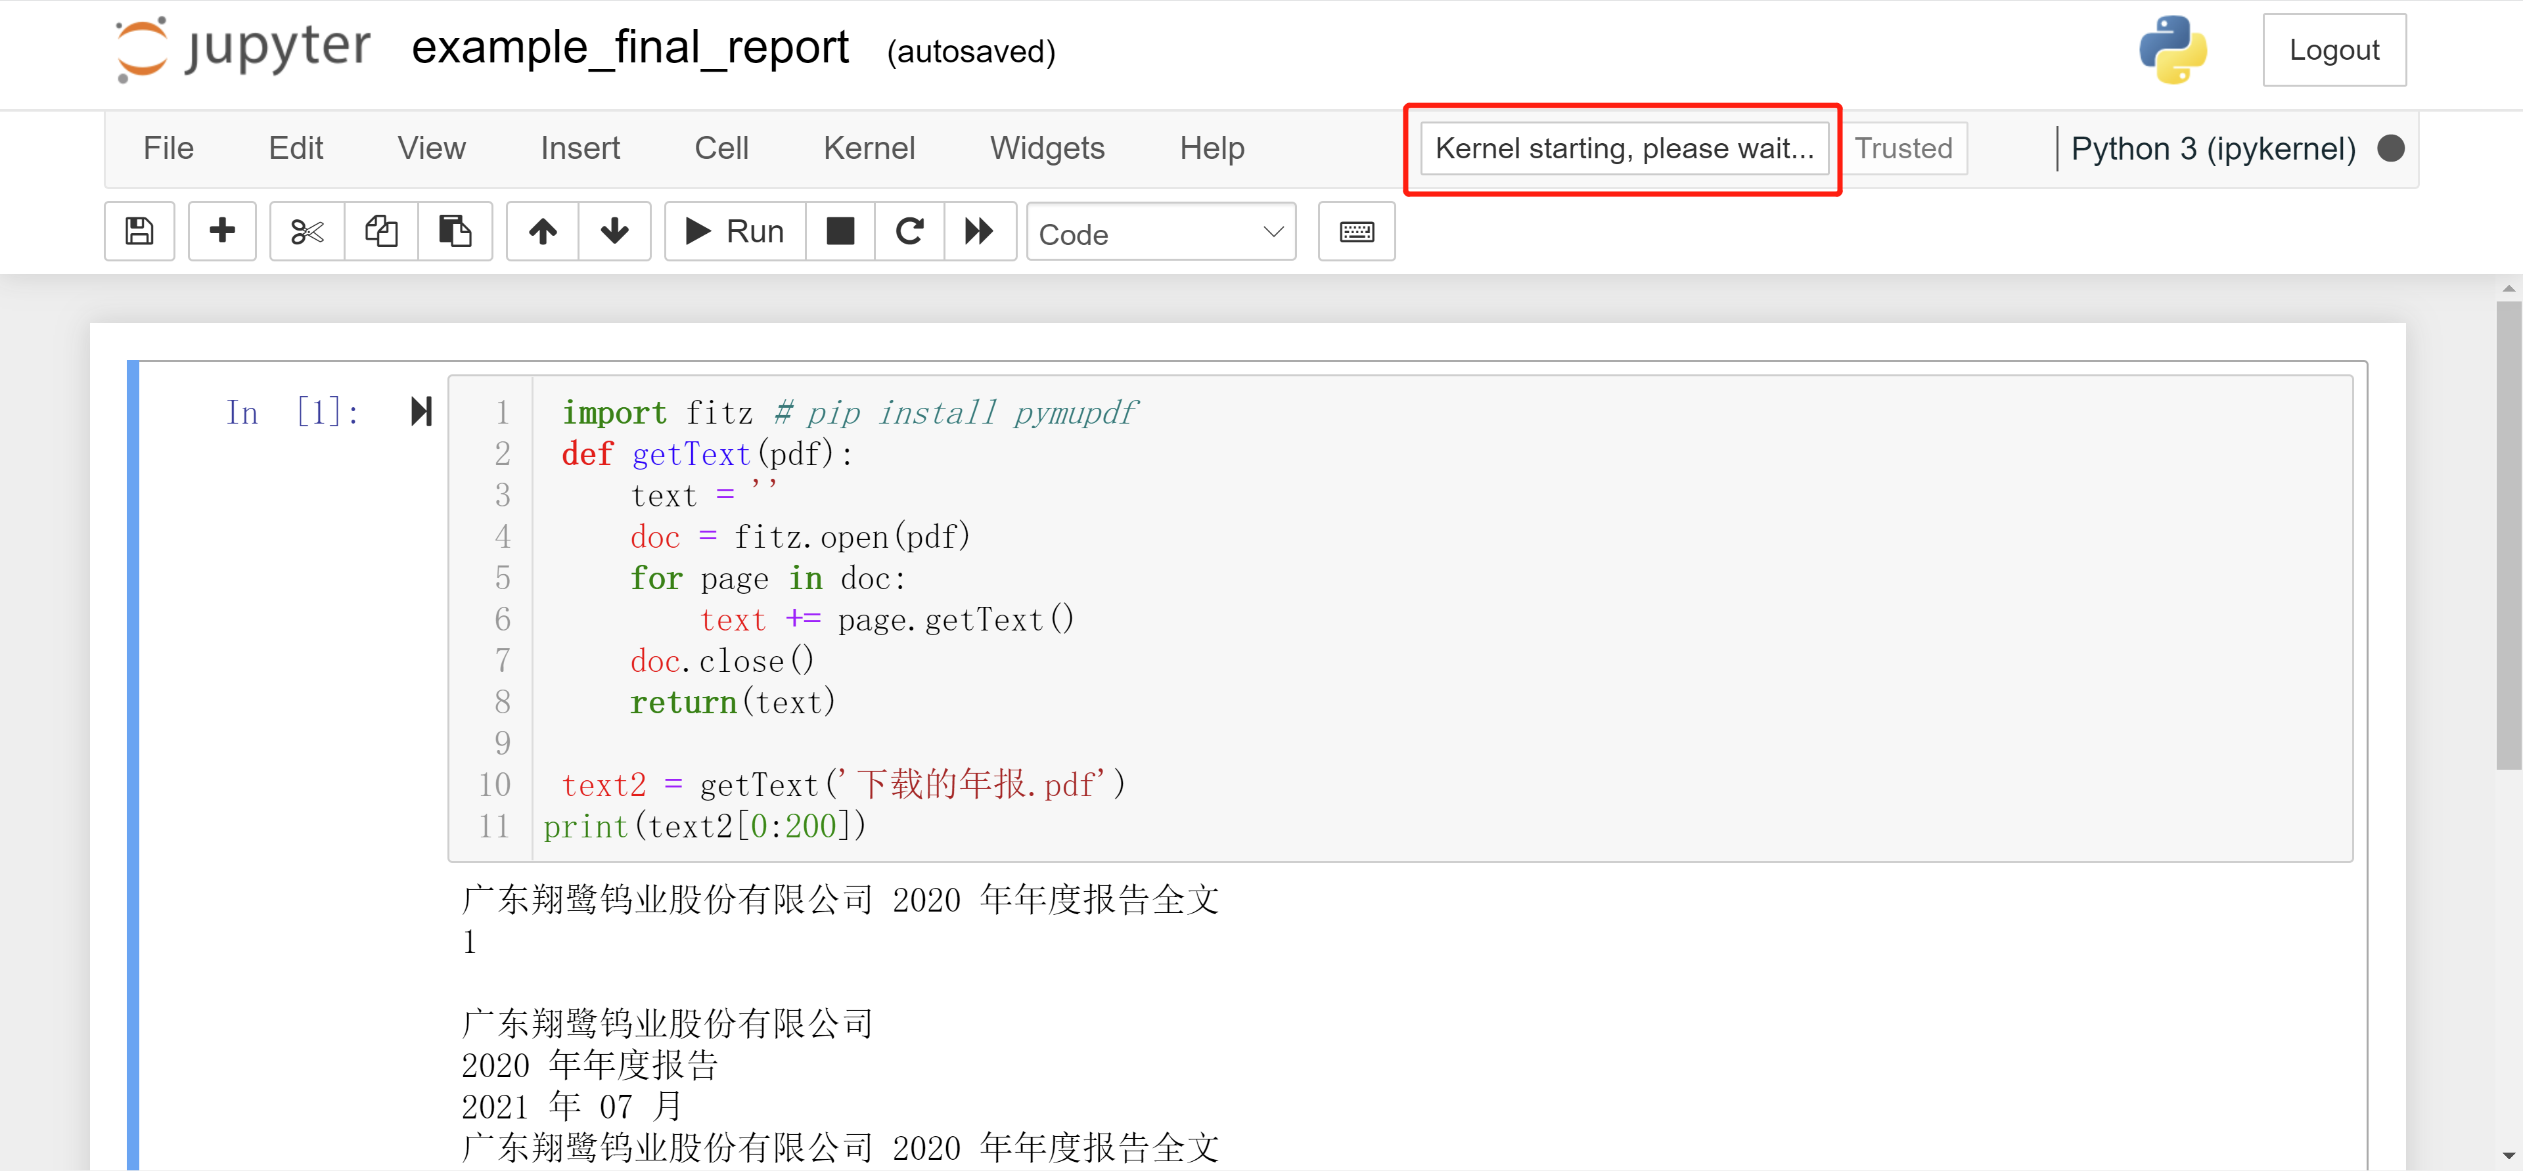Open the Widgets menu
This screenshot has width=2523, height=1171.
[1047, 148]
